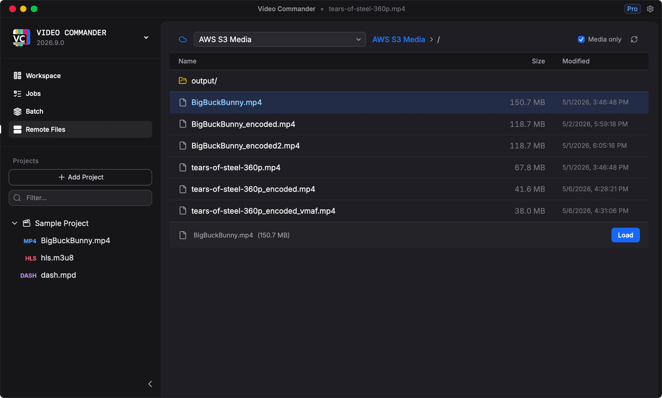Select dash.mpd in project tree

(x=58, y=275)
